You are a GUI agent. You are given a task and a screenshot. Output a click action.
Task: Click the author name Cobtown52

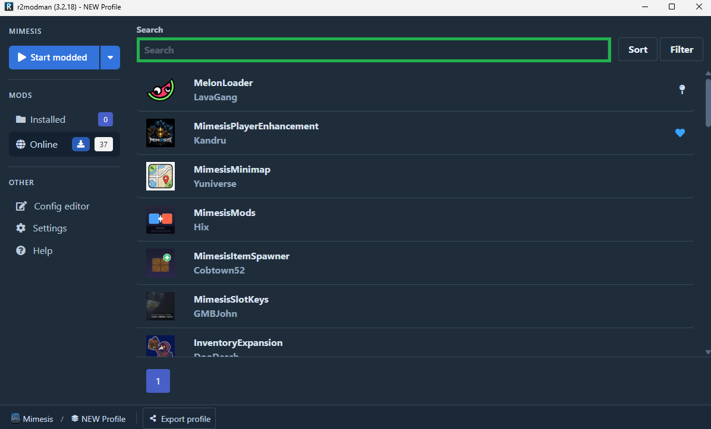point(219,270)
